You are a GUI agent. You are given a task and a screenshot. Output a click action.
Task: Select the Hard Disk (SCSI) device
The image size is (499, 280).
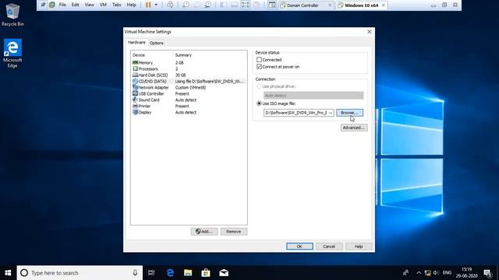[189, 75]
